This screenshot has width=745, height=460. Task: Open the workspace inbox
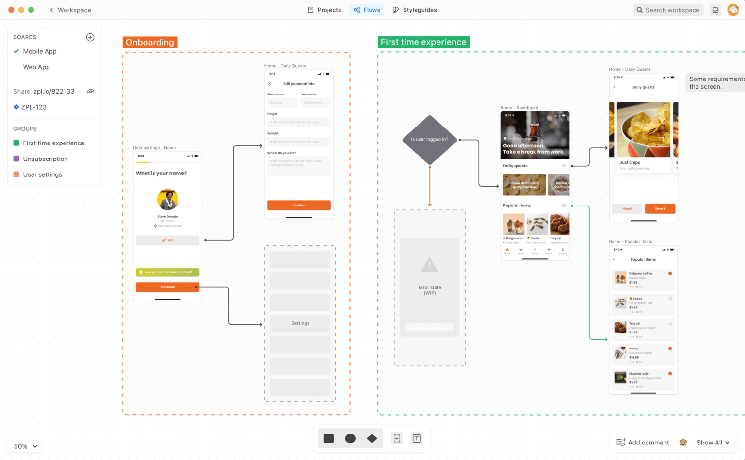715,10
